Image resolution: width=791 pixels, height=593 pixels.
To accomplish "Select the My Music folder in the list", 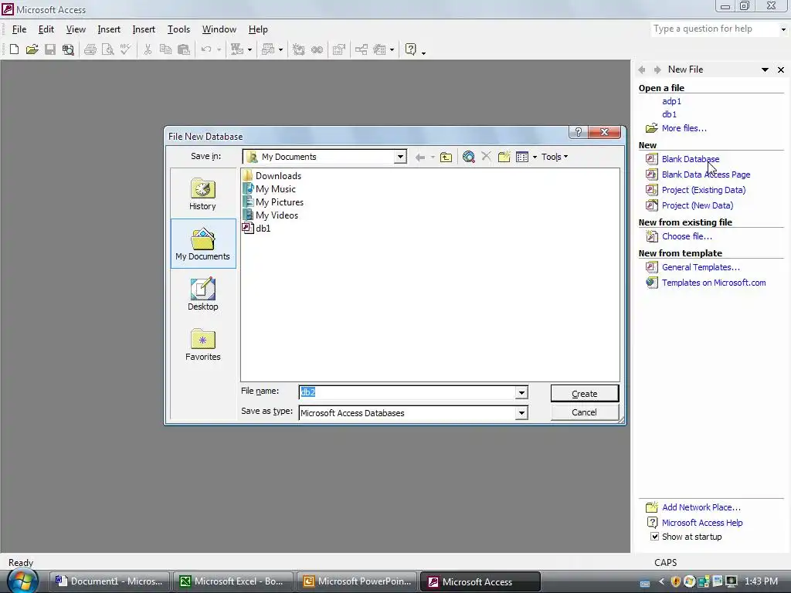I will (270, 189).
